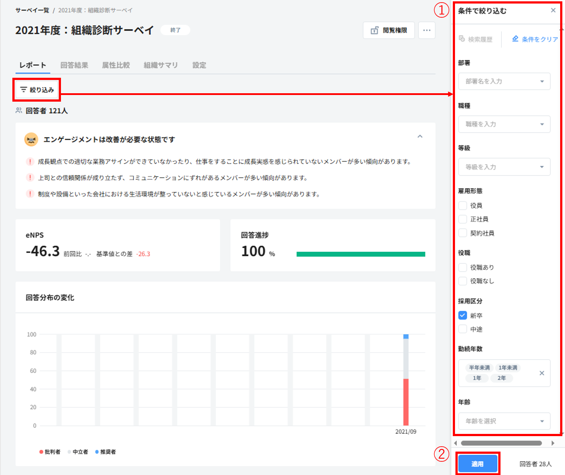Expand the 部署 department dropdown
The width and height of the screenshot is (565, 475).
click(x=542, y=81)
